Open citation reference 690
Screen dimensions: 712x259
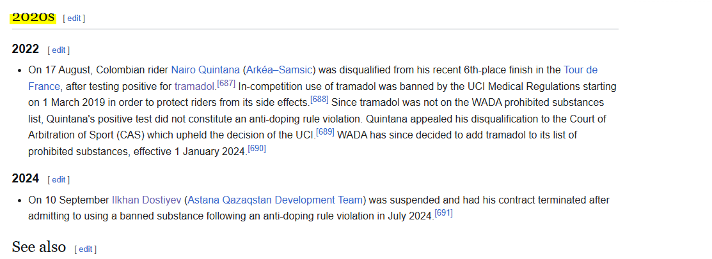point(257,149)
